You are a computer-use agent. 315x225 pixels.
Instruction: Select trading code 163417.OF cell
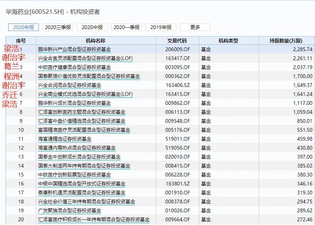pos(178,59)
